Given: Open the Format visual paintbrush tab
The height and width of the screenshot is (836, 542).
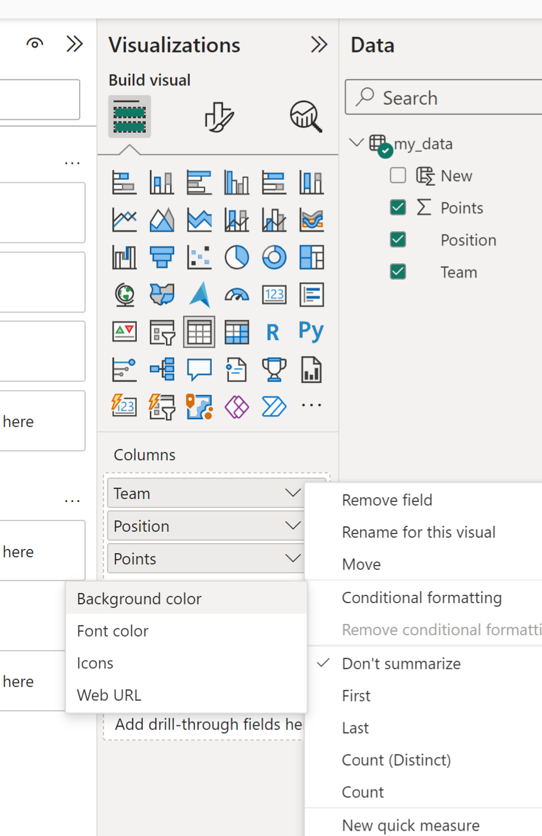Looking at the screenshot, I should click(x=220, y=117).
